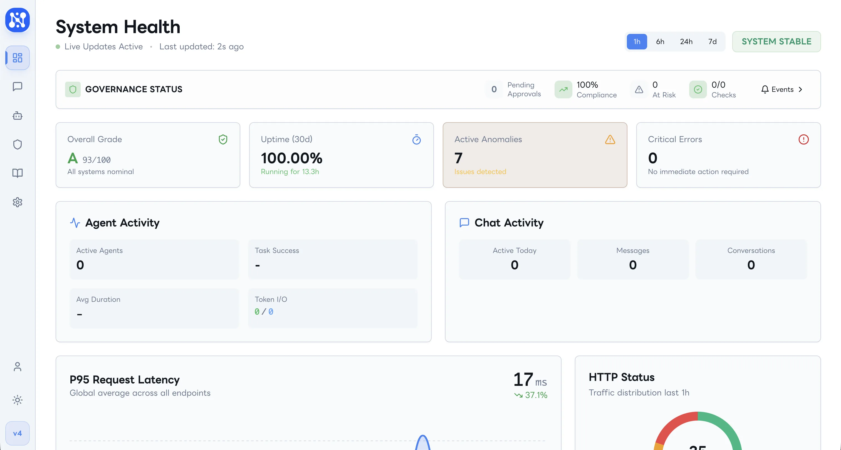
Task: Click the Critical Errors alert icon
Action: 803,139
